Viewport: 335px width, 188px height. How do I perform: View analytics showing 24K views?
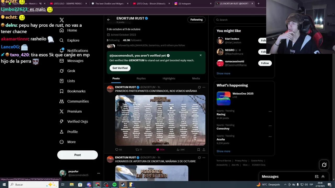pyautogui.click(x=181, y=150)
